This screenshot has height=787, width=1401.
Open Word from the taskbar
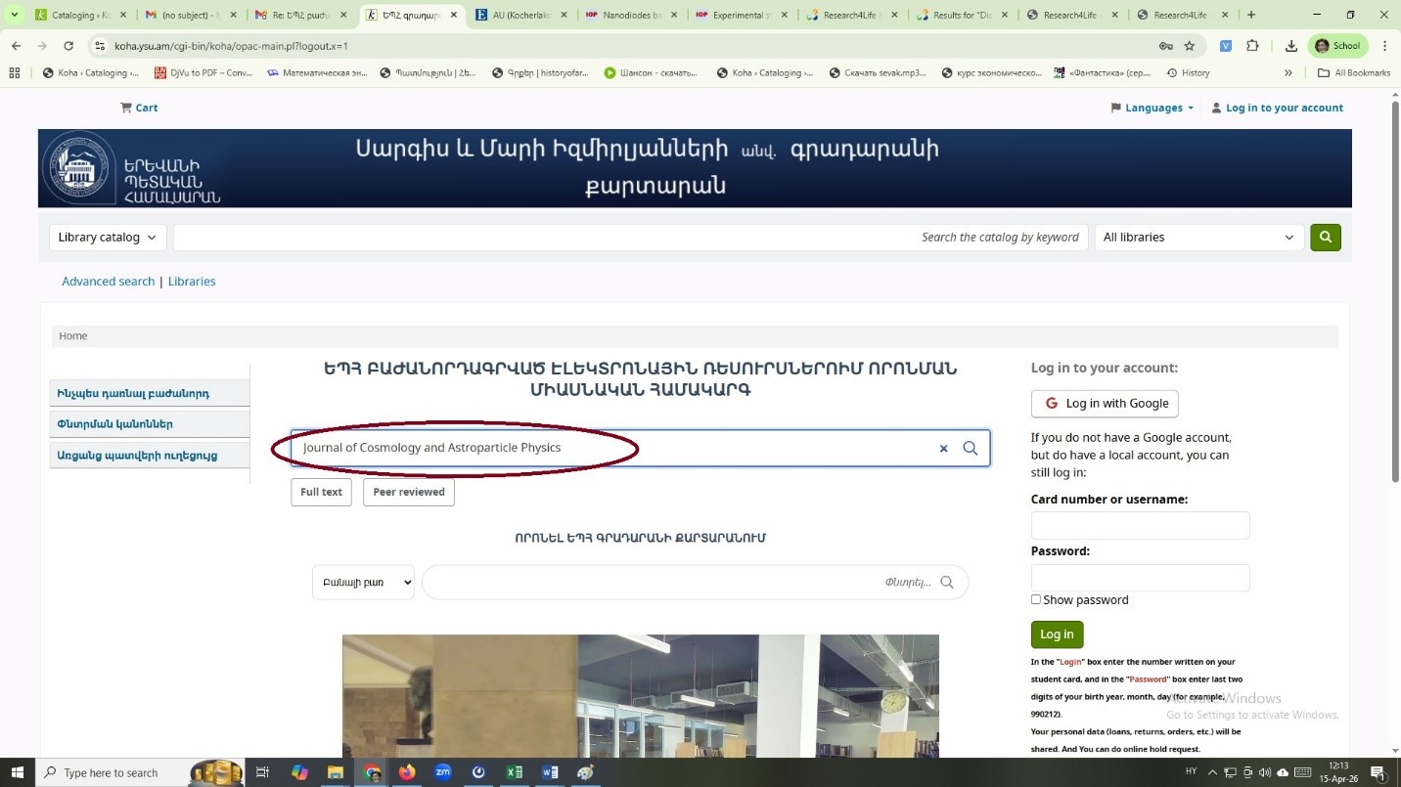pyautogui.click(x=550, y=772)
